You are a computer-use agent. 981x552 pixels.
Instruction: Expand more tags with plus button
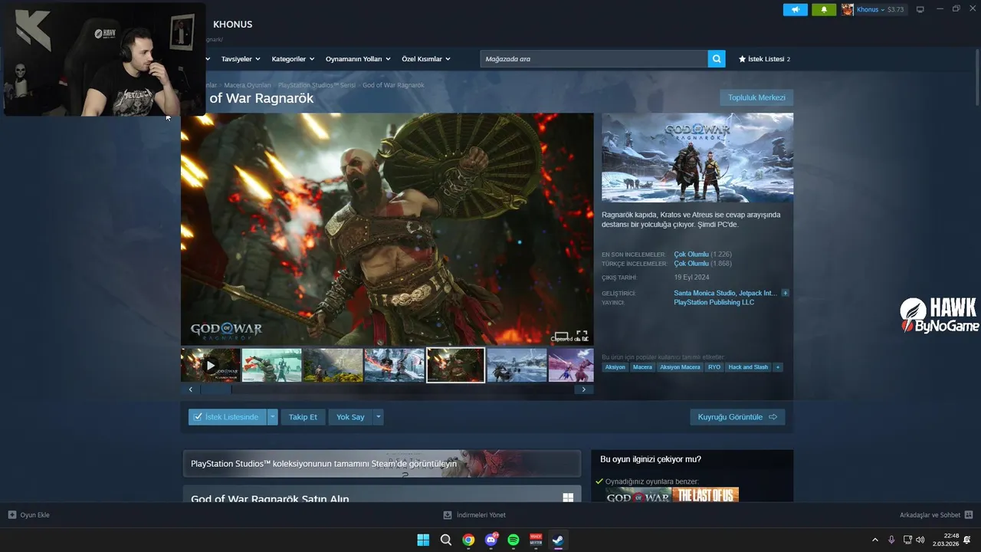pos(778,367)
